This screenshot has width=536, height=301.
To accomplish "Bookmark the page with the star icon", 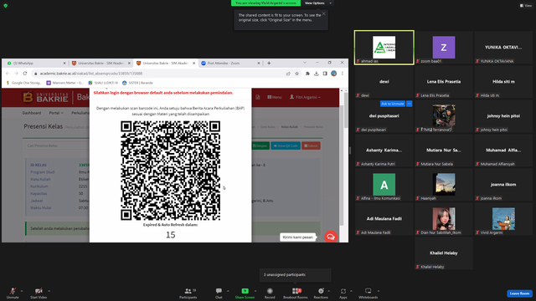I will 296,74.
